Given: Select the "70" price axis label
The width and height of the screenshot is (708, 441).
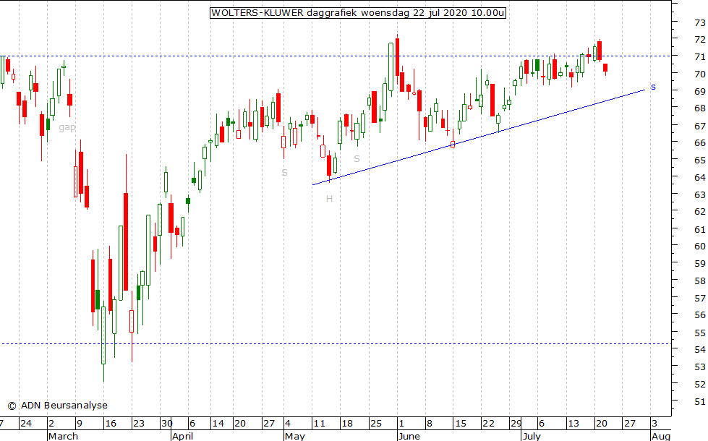Looking at the screenshot, I should pos(700,74).
